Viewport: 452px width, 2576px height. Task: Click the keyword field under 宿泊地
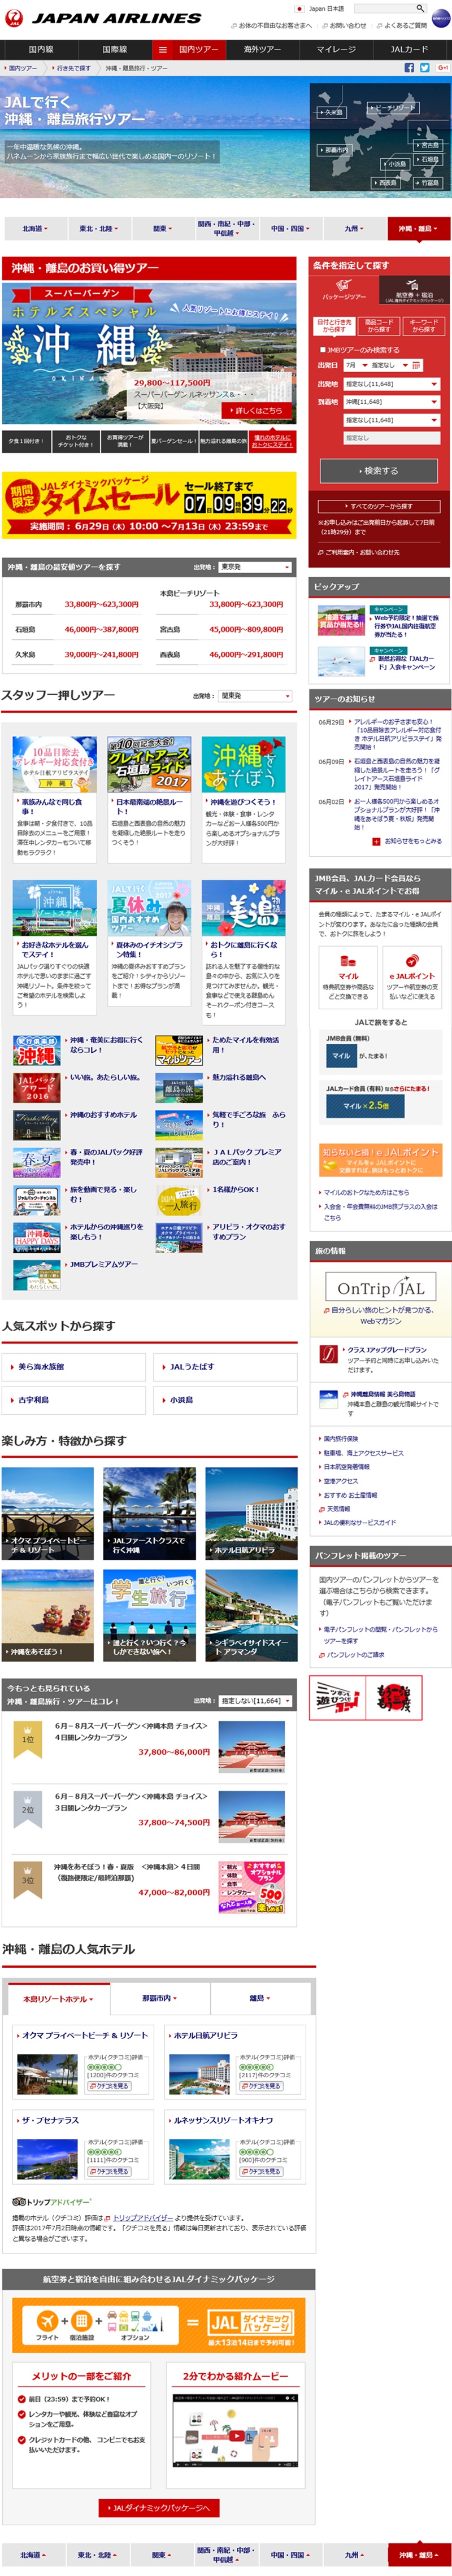tap(391, 438)
